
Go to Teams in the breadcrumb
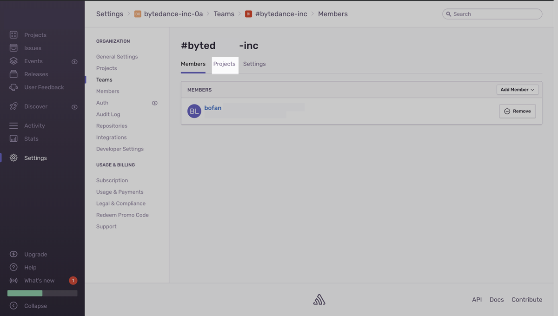tap(224, 14)
